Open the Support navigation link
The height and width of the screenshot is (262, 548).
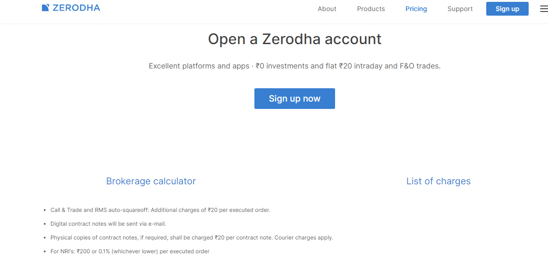pos(460,9)
